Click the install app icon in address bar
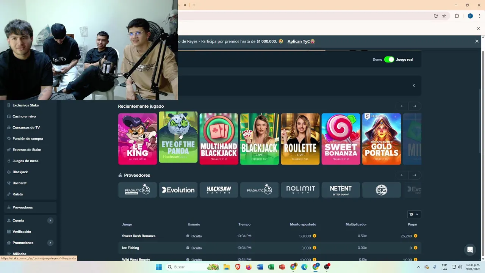The height and width of the screenshot is (273, 485). coord(436,16)
